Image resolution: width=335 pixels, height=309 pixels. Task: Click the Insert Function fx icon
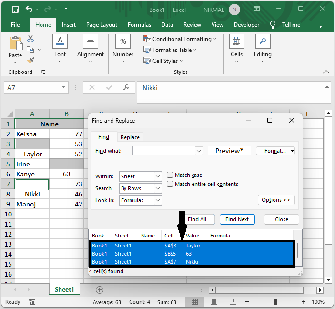coord(126,88)
